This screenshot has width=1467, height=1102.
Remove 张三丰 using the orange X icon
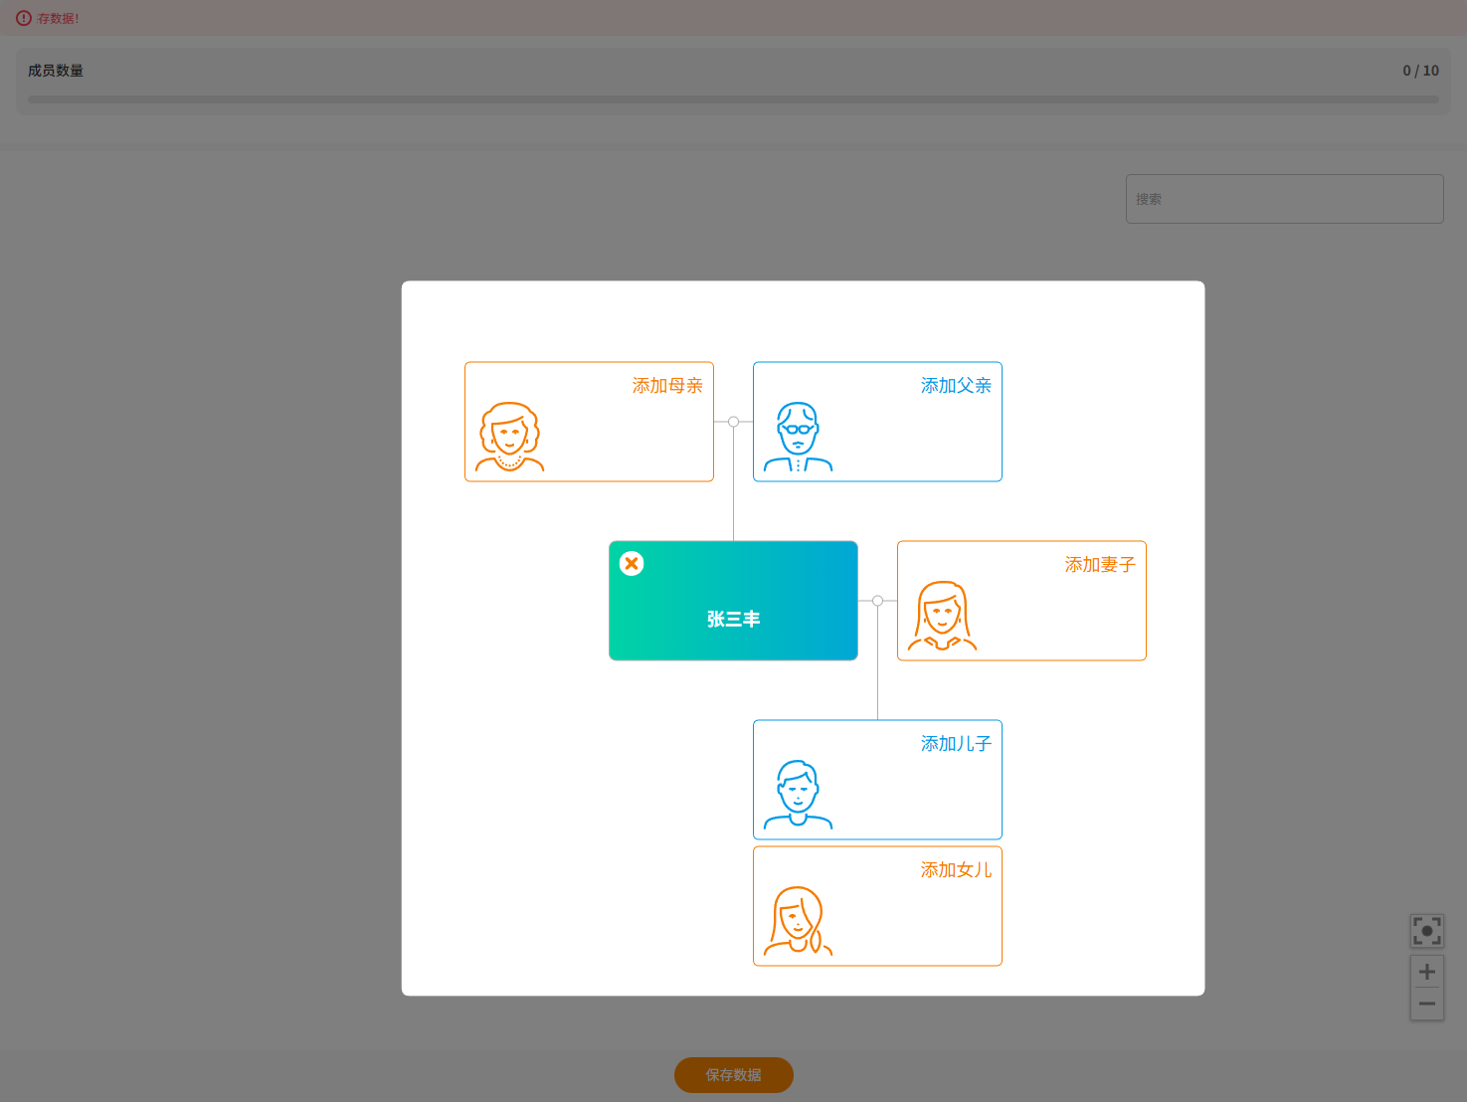[x=632, y=564]
